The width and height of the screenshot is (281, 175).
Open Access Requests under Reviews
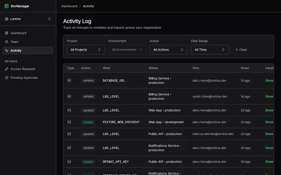tap(28, 69)
